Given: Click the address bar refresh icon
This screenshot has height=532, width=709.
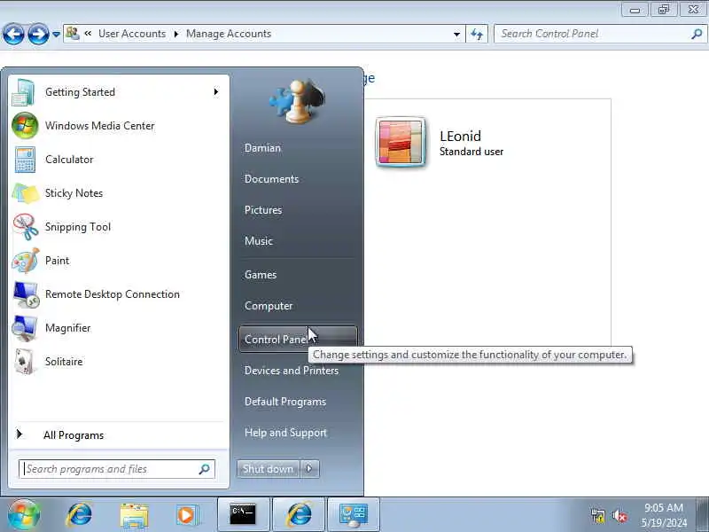Looking at the screenshot, I should (x=477, y=34).
